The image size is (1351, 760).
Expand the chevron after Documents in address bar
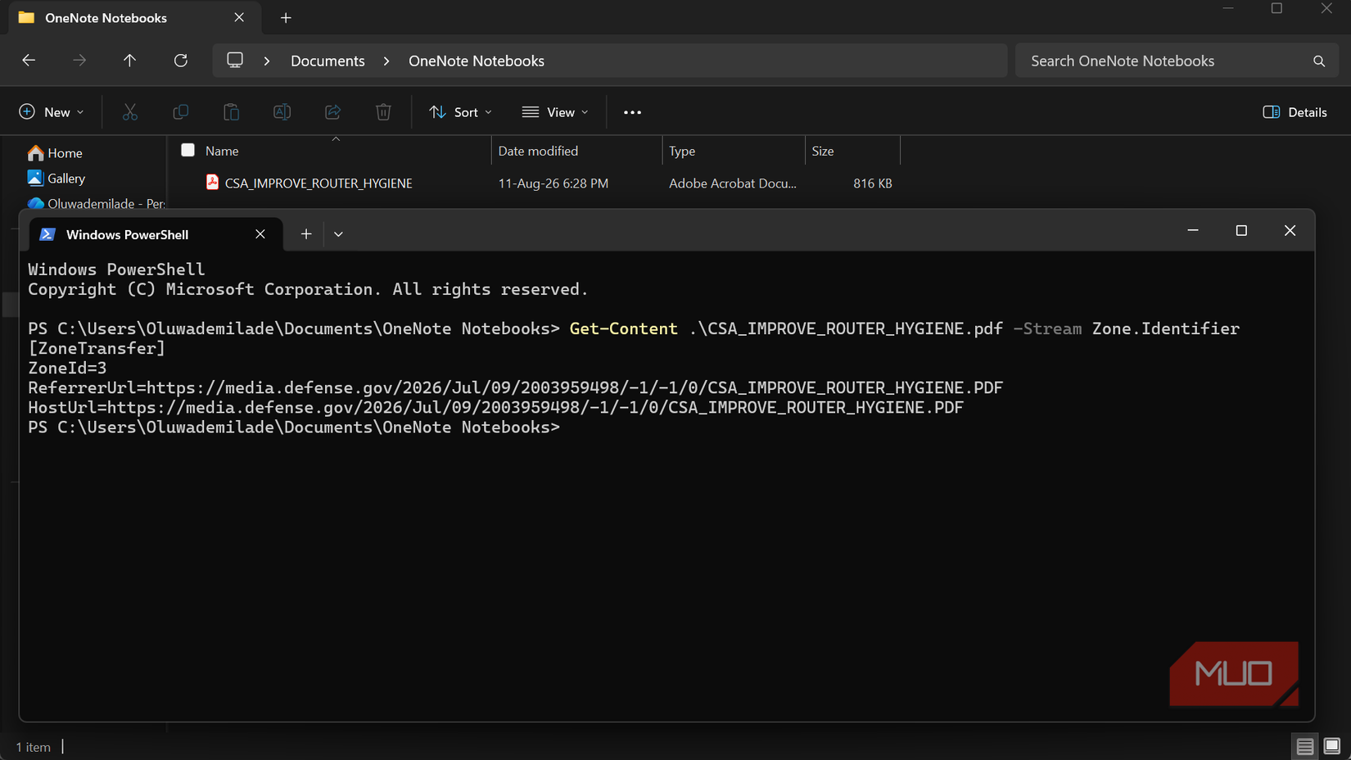click(x=386, y=61)
